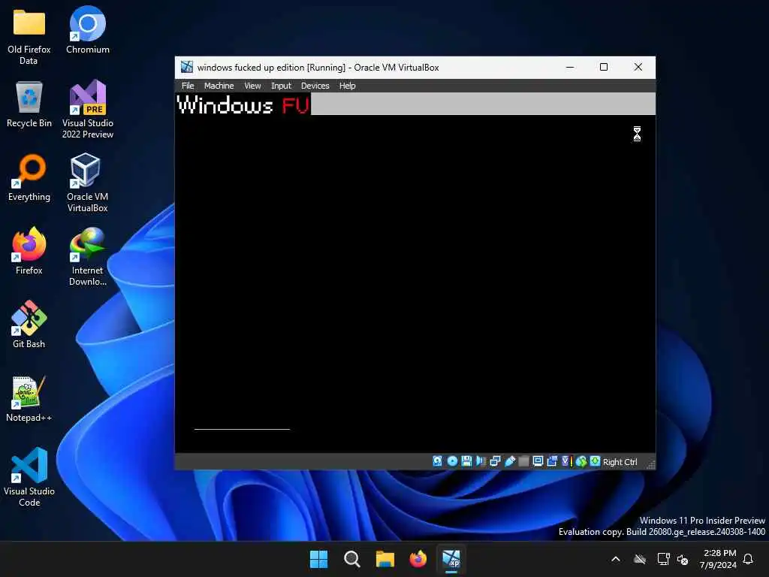
Task: Click the Right Ctrl host key label
Action: pyautogui.click(x=620, y=462)
